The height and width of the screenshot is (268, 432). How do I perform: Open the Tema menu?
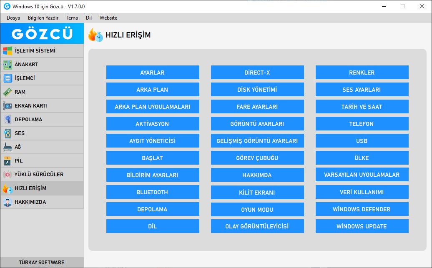72,18
